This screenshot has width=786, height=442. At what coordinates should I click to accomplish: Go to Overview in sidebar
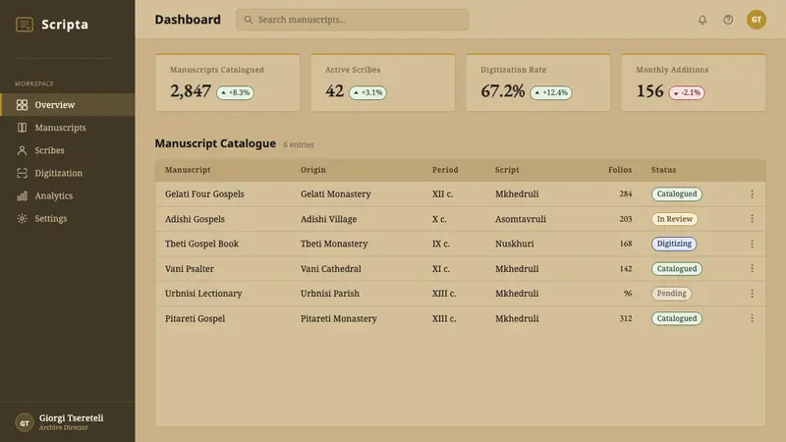click(x=68, y=105)
